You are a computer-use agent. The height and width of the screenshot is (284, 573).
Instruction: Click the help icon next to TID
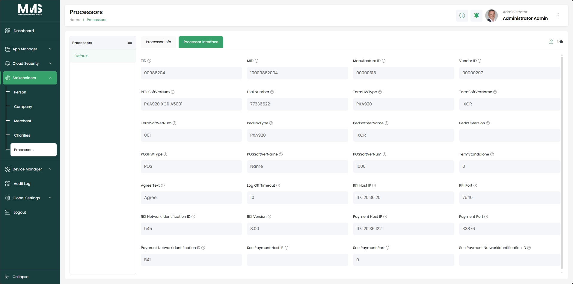tap(149, 61)
